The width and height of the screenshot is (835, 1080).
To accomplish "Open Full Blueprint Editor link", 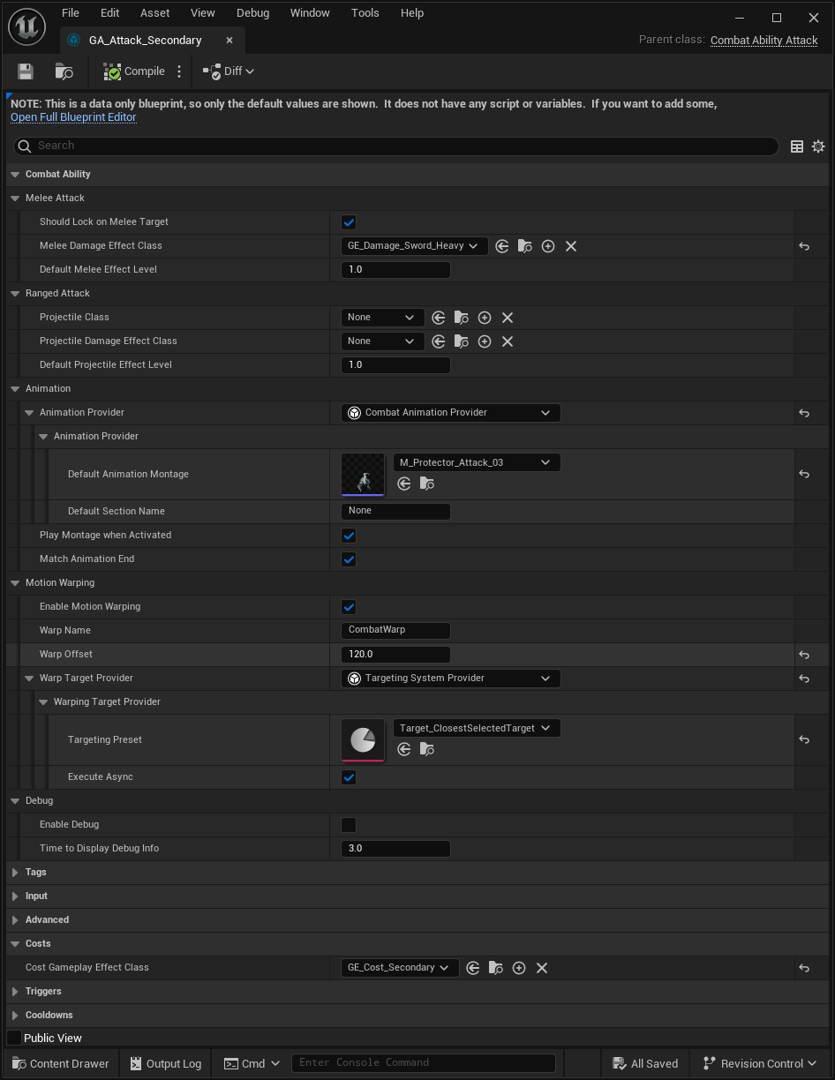I will point(72,116).
